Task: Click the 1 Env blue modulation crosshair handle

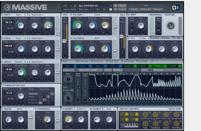Action: pos(75,66)
